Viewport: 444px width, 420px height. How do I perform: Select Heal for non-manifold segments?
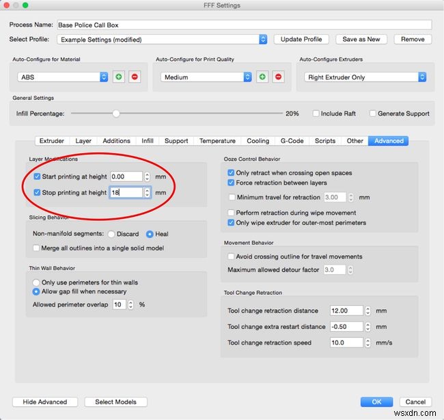(x=150, y=234)
